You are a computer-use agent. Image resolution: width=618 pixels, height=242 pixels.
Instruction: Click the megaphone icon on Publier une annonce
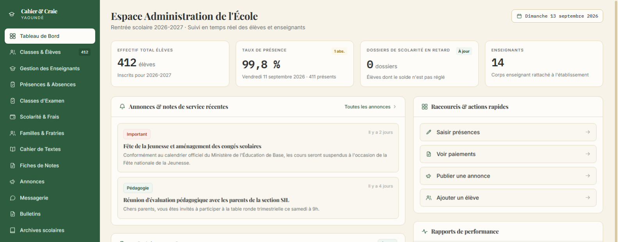(429, 176)
